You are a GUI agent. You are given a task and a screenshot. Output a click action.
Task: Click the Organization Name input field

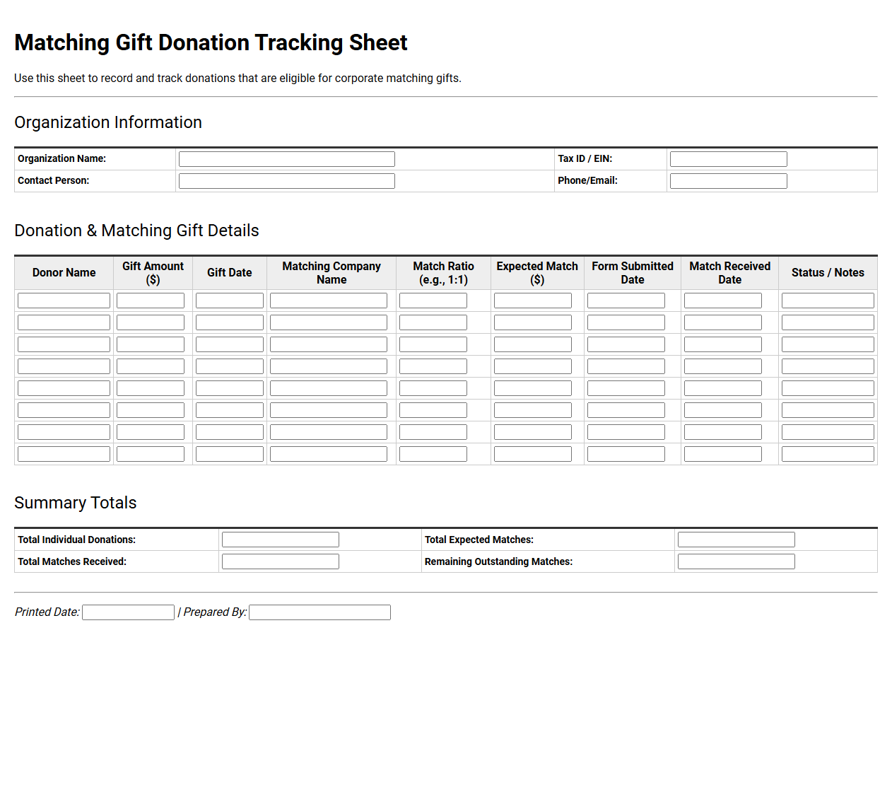pos(287,159)
